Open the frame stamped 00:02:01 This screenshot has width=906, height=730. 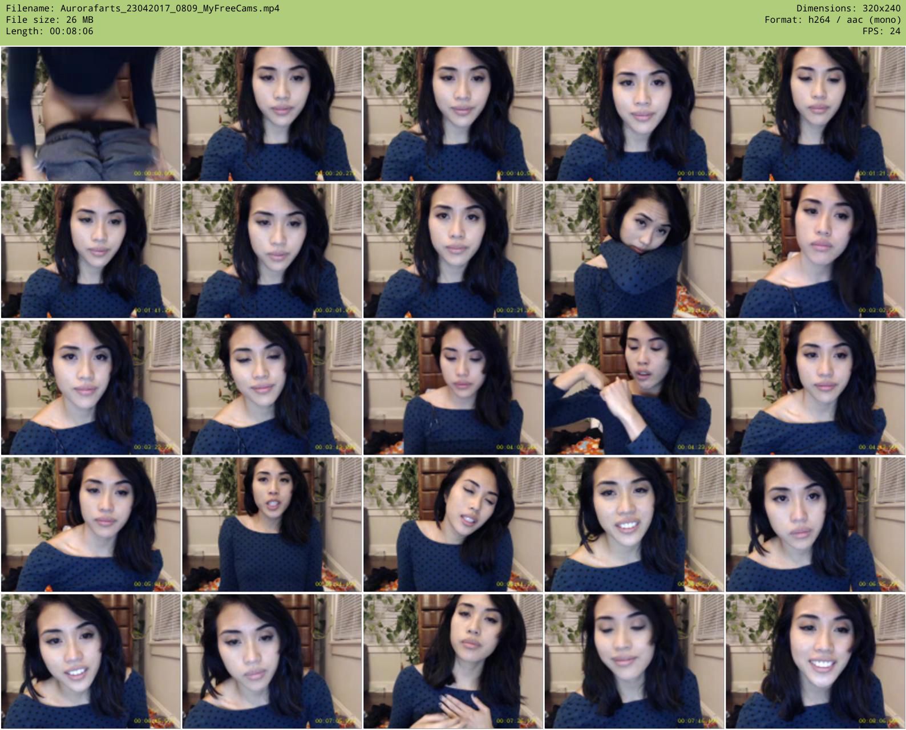(272, 251)
